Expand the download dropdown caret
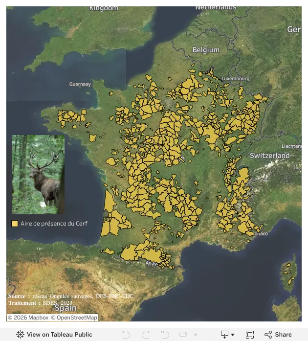 point(233,335)
